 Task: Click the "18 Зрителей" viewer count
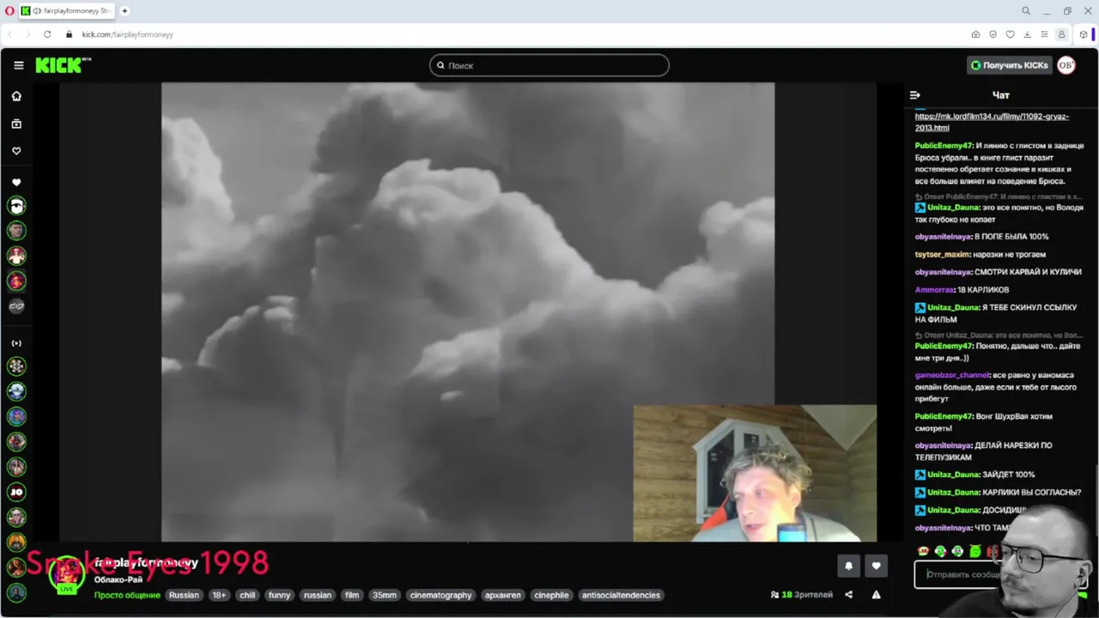tap(802, 595)
